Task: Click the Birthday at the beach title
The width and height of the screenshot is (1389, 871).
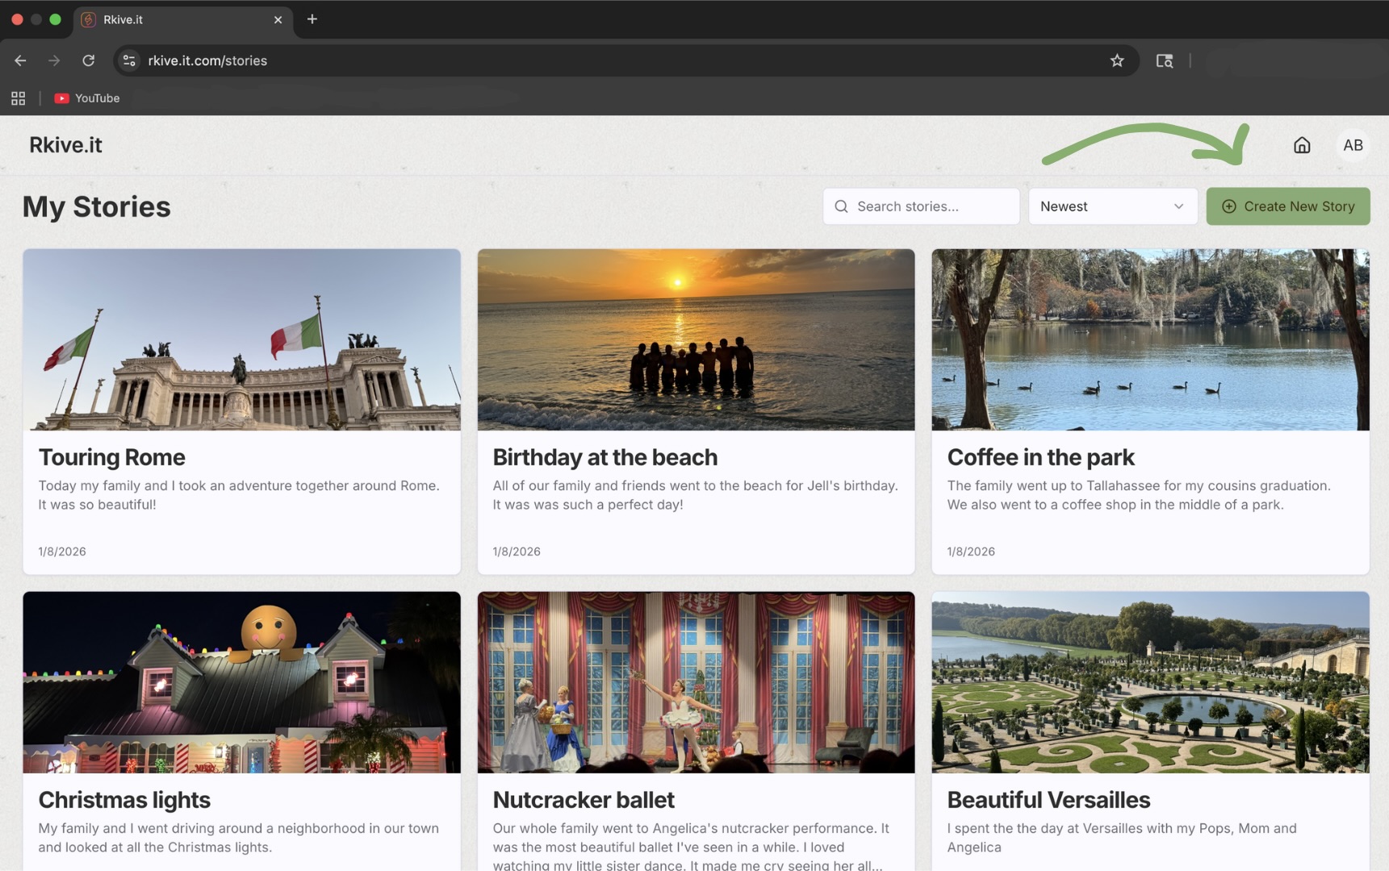Action: coord(605,457)
